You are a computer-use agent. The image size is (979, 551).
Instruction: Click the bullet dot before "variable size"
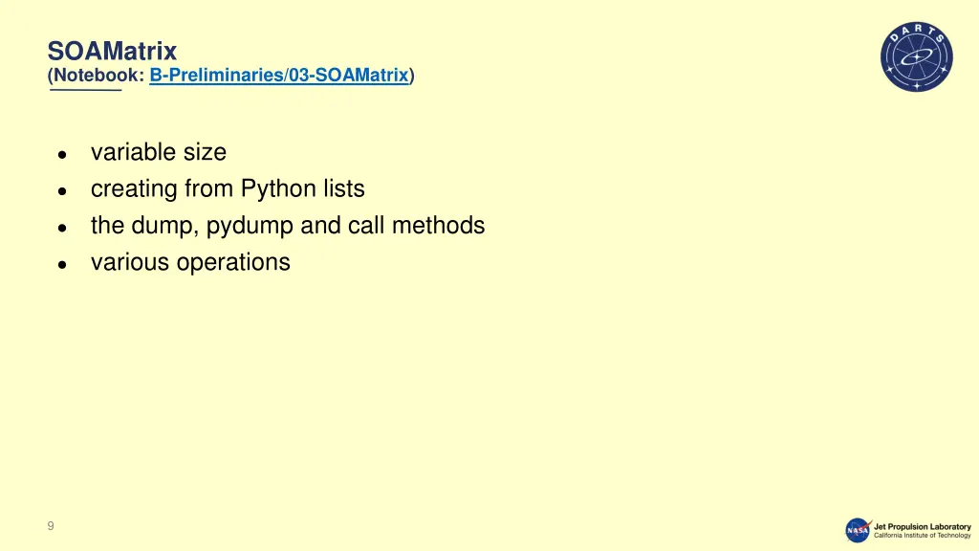point(62,155)
